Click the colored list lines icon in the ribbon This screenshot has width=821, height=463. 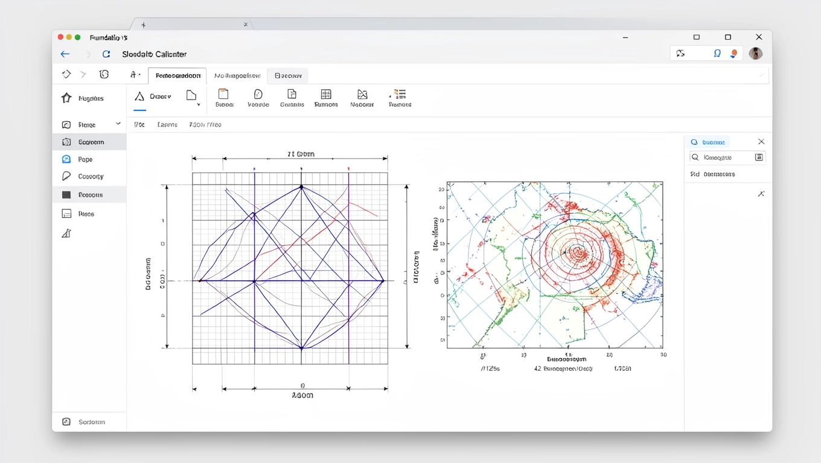[x=399, y=93]
